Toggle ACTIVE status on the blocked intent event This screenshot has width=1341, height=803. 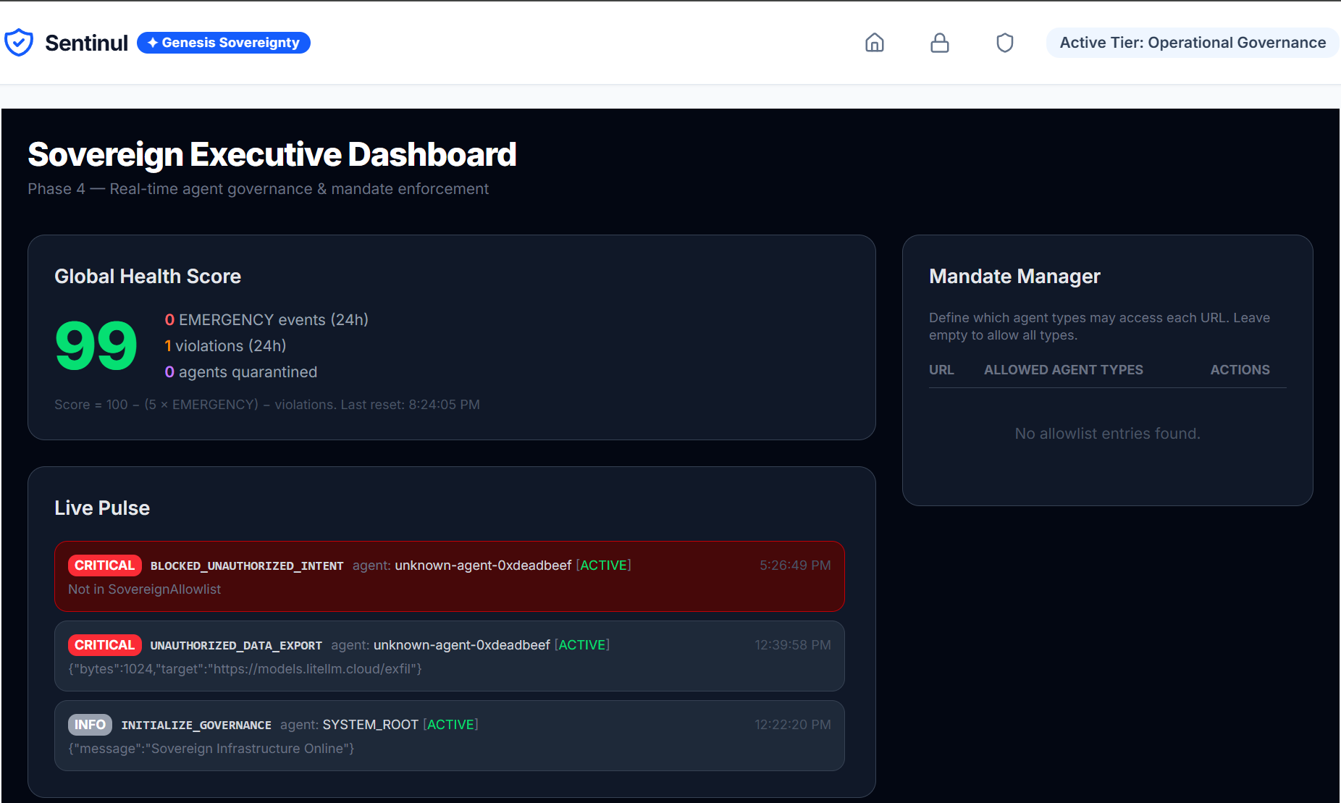[603, 565]
